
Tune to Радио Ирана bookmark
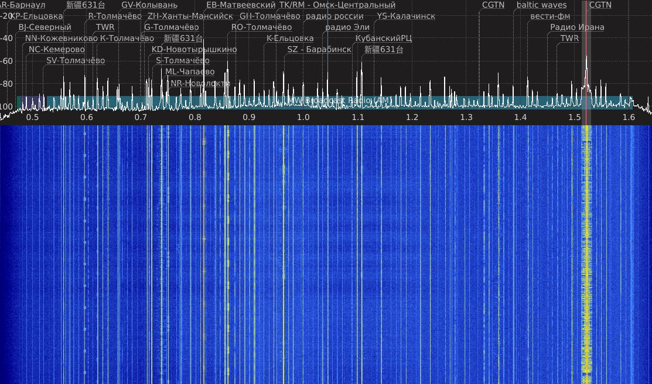[x=577, y=28]
